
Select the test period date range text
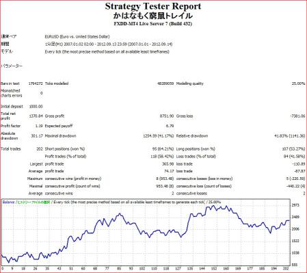click(109, 44)
